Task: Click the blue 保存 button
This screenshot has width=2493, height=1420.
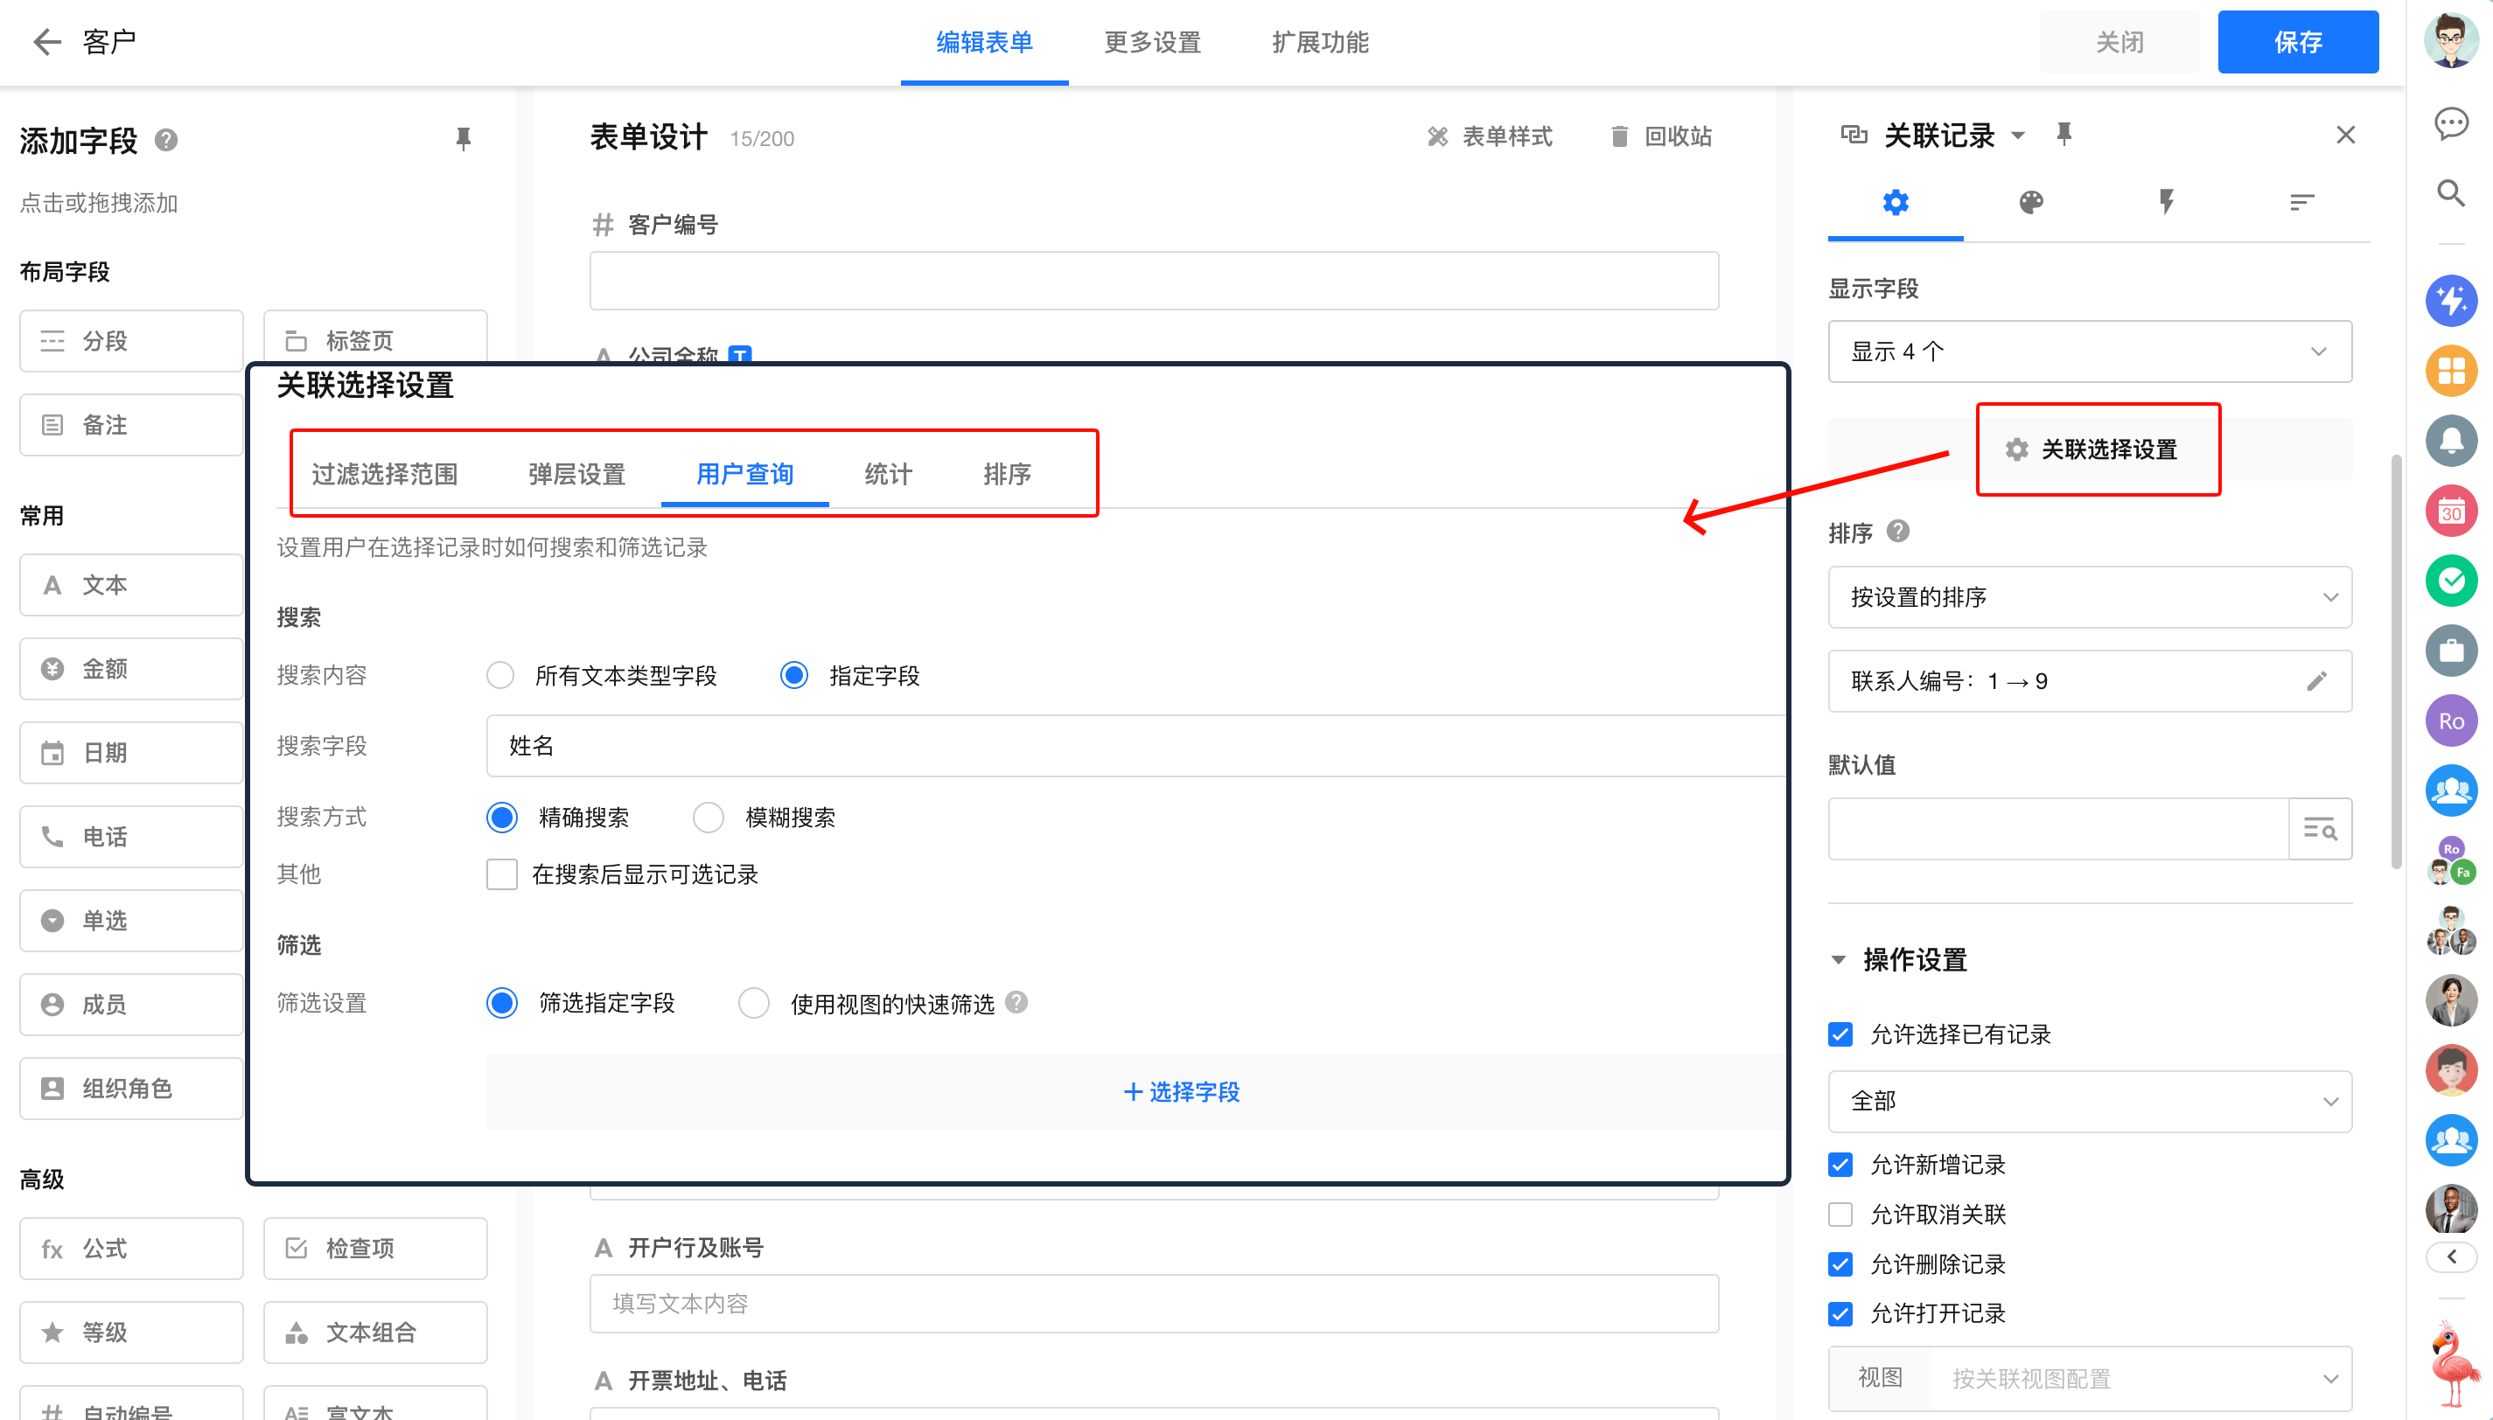Action: click(2297, 42)
